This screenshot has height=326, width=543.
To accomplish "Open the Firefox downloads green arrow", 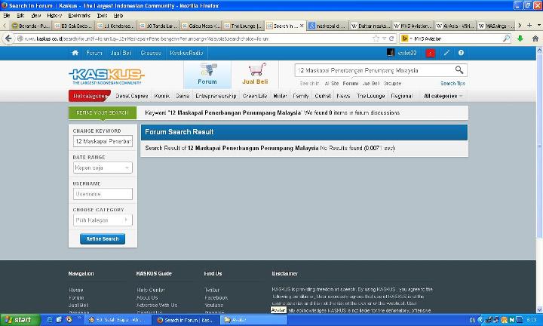I will 520,38.
